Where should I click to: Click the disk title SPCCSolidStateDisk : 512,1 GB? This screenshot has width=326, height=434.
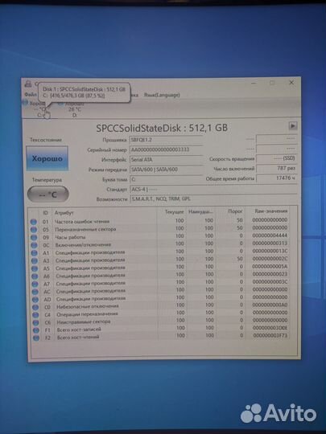(162, 128)
